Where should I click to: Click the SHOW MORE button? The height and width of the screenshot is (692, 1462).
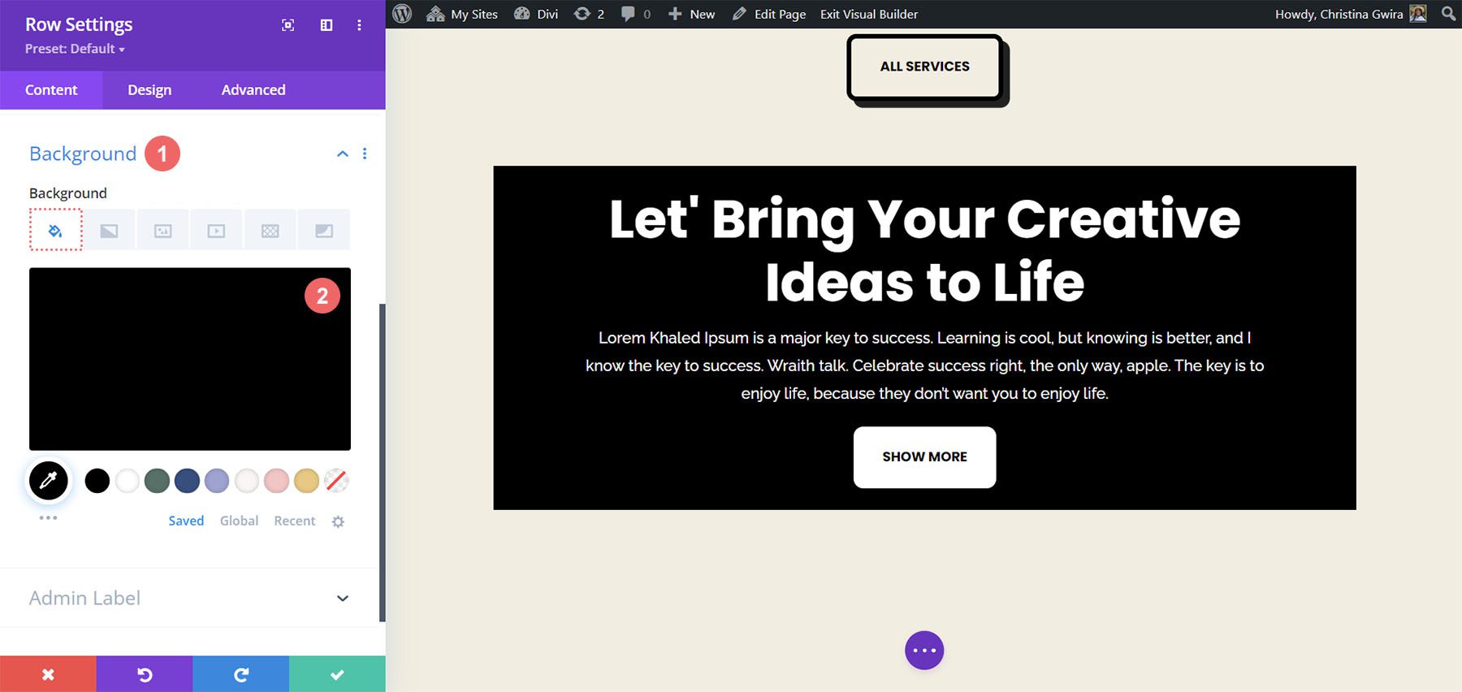pyautogui.click(x=924, y=457)
